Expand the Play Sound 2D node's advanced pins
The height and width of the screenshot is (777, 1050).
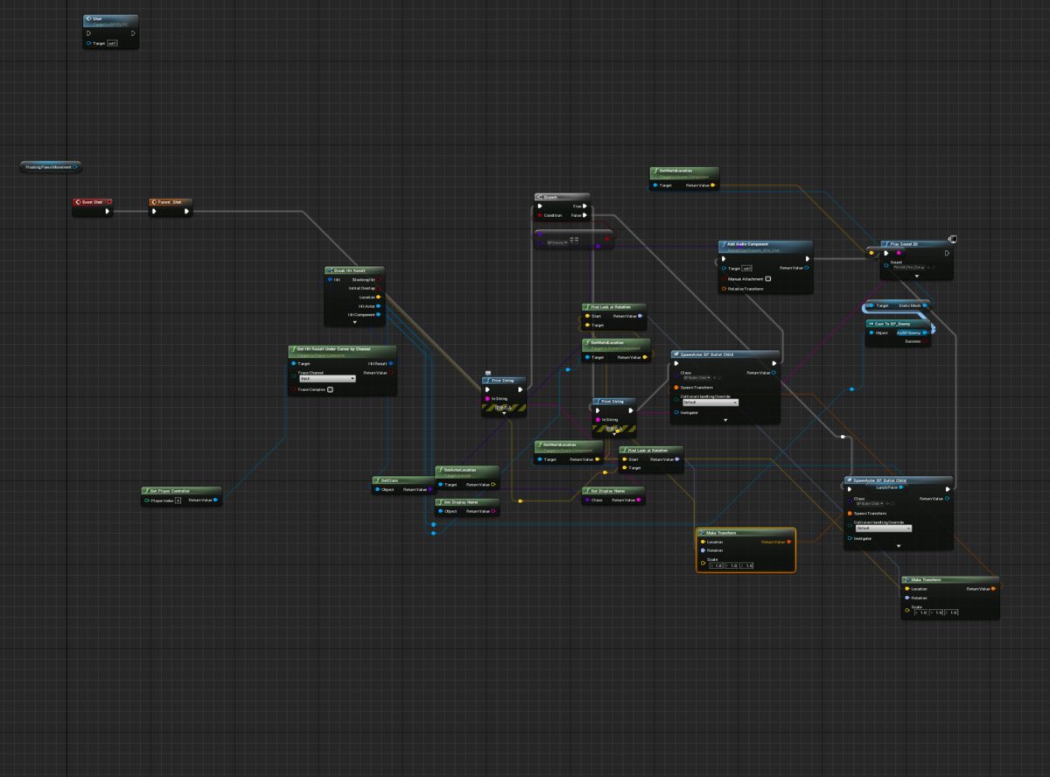(x=917, y=276)
